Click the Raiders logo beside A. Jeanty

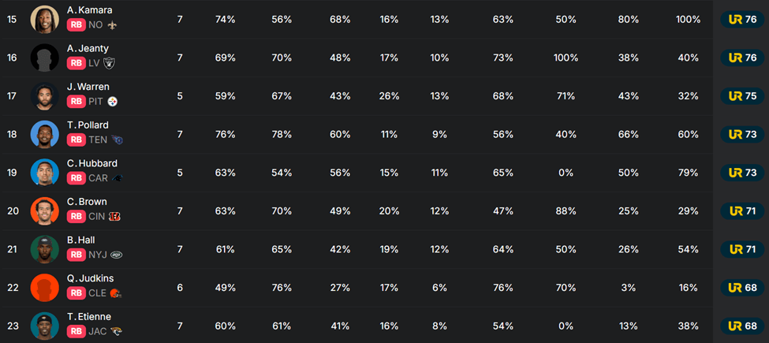click(x=110, y=63)
